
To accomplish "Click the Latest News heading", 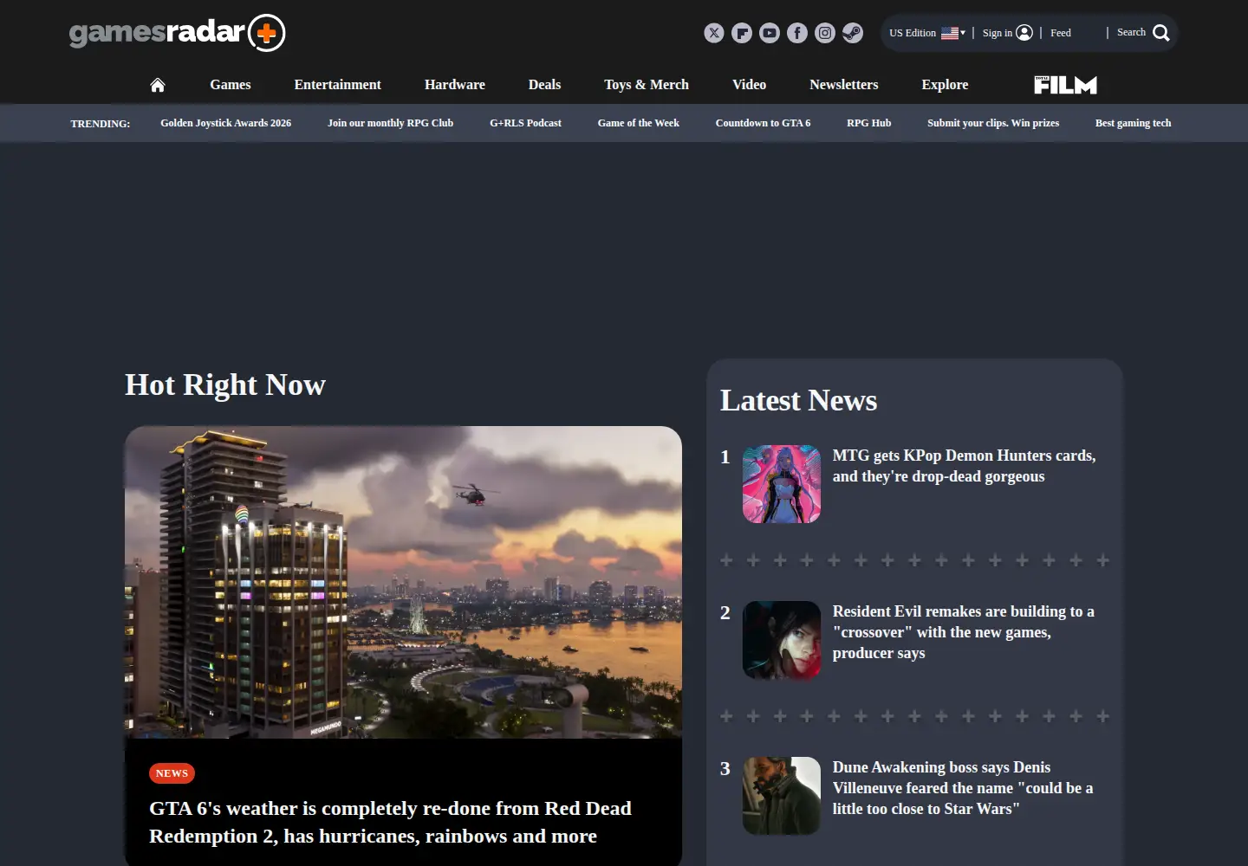I will coord(798,400).
